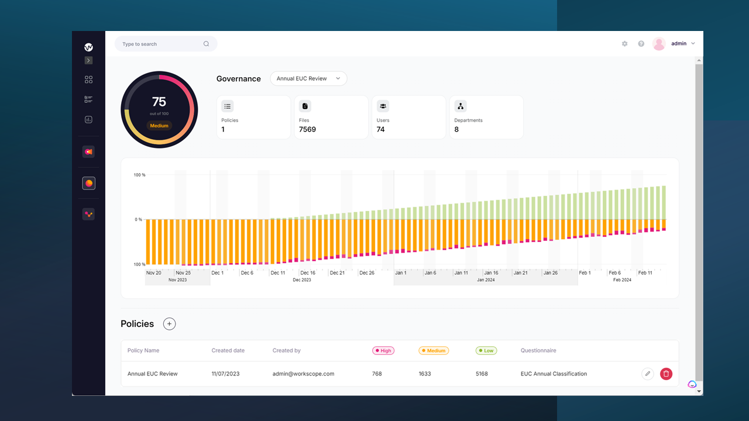Click the Users card icon
Screen dimensions: 749x421
click(x=383, y=106)
